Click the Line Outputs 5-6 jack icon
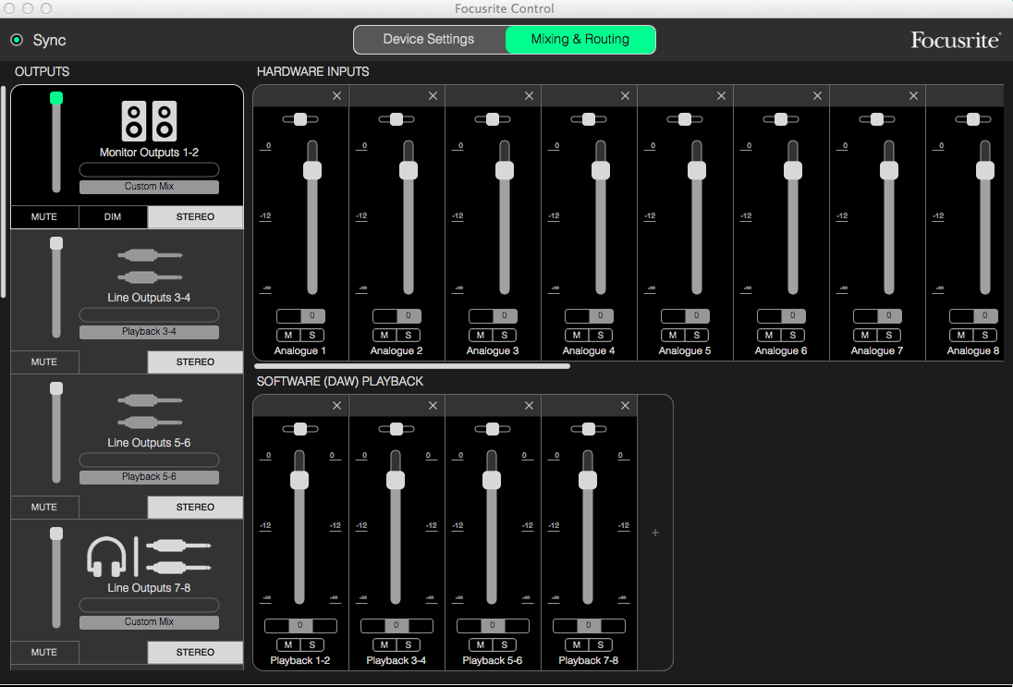Viewport: 1013px width, 687px height. click(149, 411)
